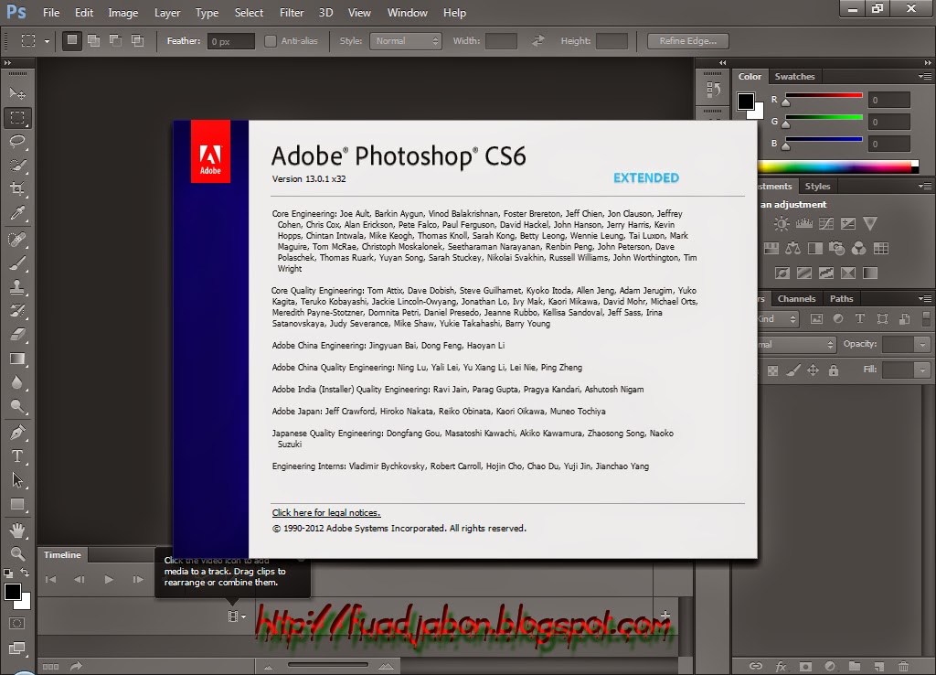Click the foreground color swatch in Color panel

pyautogui.click(x=746, y=102)
